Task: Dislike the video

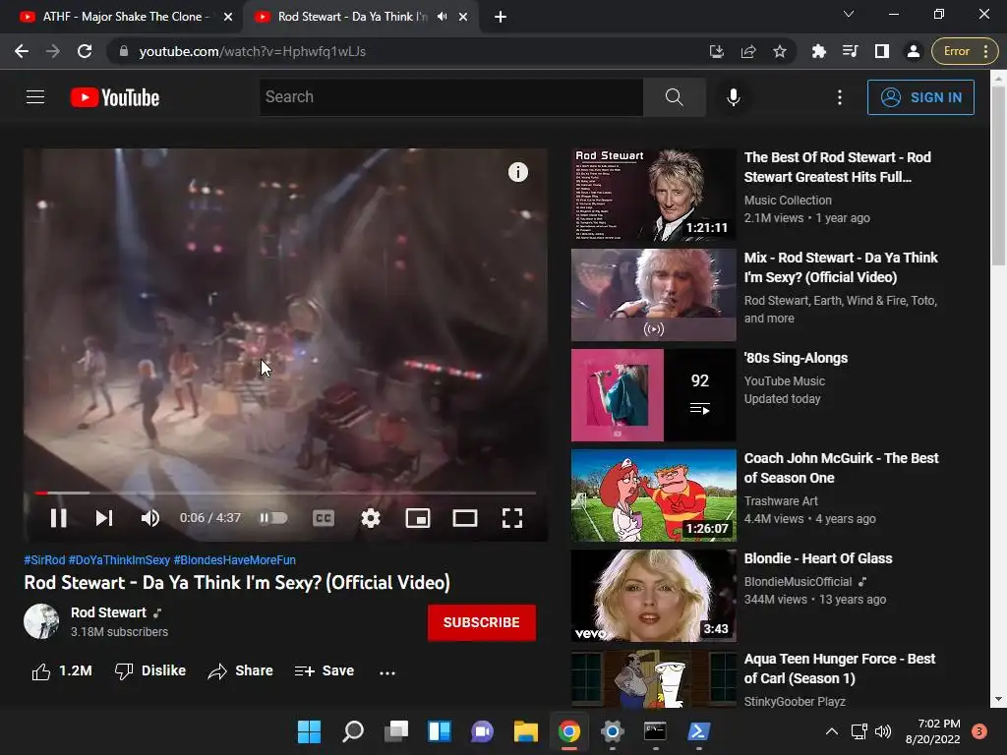Action: tap(150, 670)
